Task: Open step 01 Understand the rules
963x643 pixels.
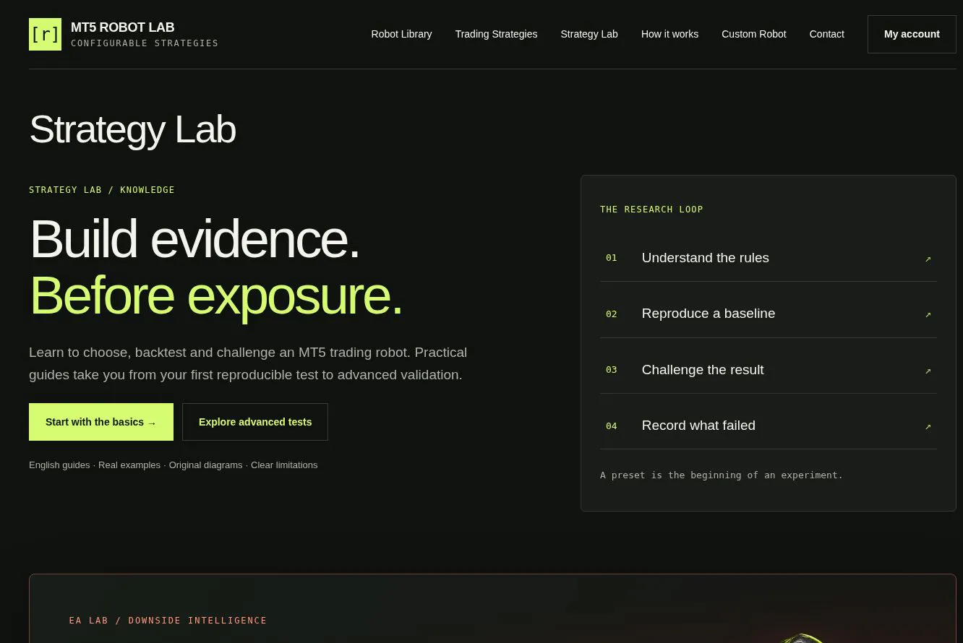Action: click(x=769, y=258)
